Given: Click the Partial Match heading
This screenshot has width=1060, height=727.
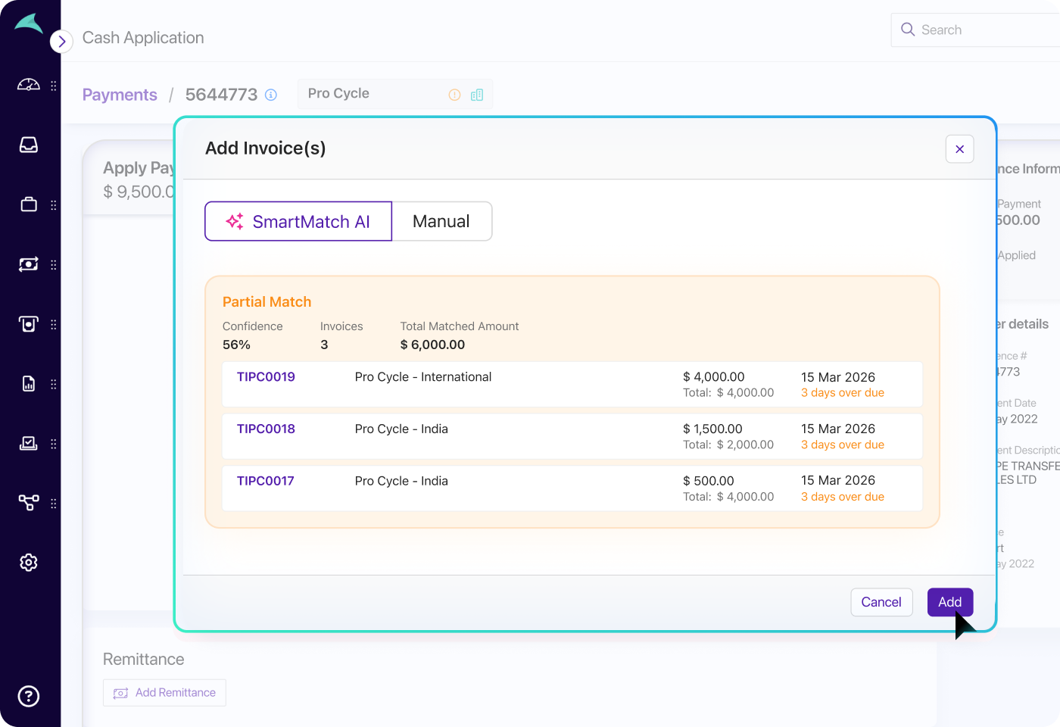Looking at the screenshot, I should (x=267, y=302).
